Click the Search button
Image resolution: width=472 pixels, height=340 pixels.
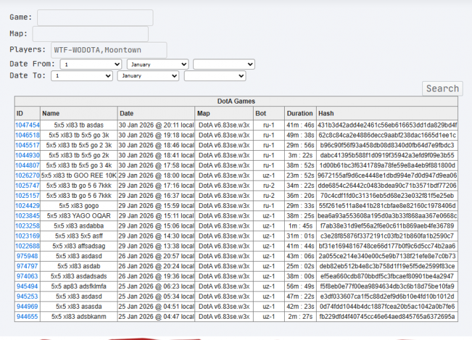(443, 88)
